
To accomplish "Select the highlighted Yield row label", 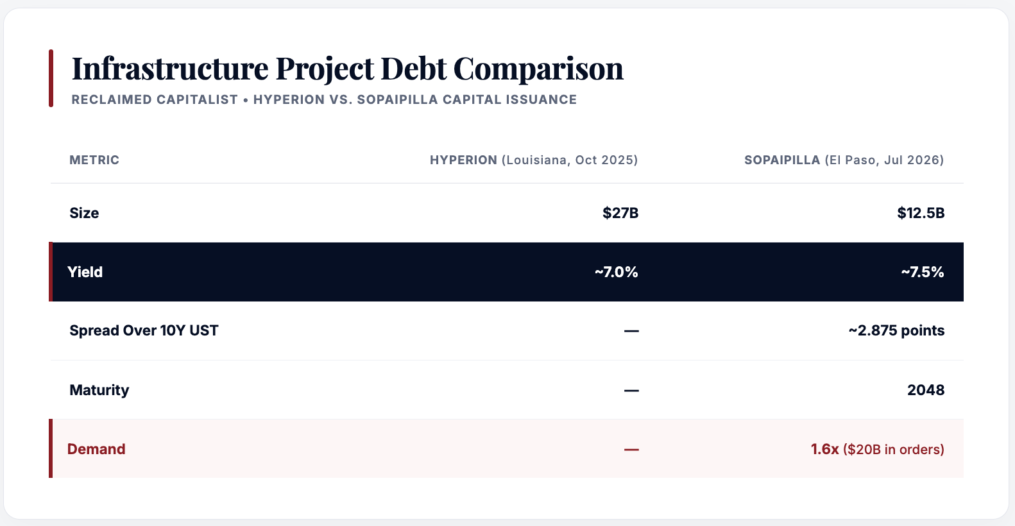I will (85, 272).
